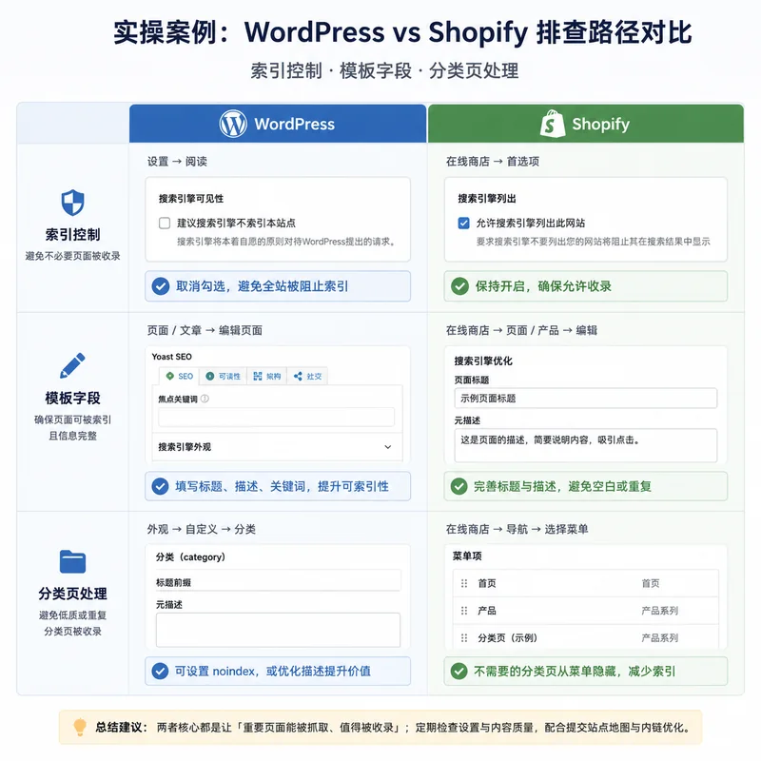Click 保持开启，确保允许收录 tip

(585, 286)
